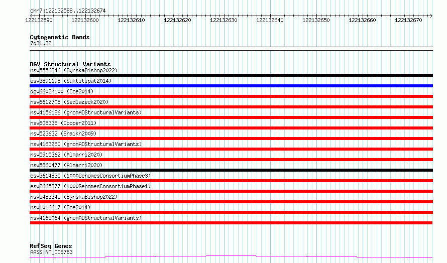This screenshot has width=447, height=263.
Task: Click ruler position 122132650
Action: 316,20
